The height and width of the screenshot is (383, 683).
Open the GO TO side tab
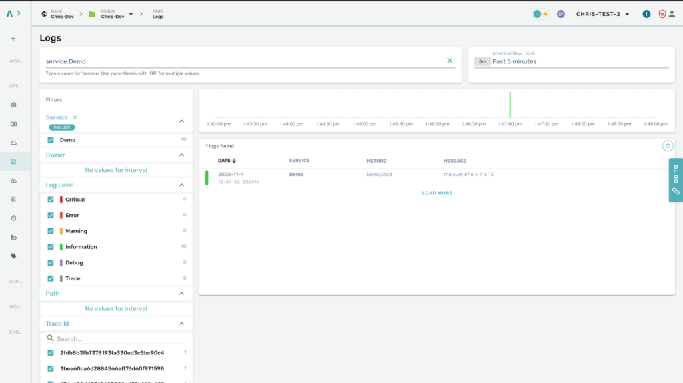click(x=676, y=180)
